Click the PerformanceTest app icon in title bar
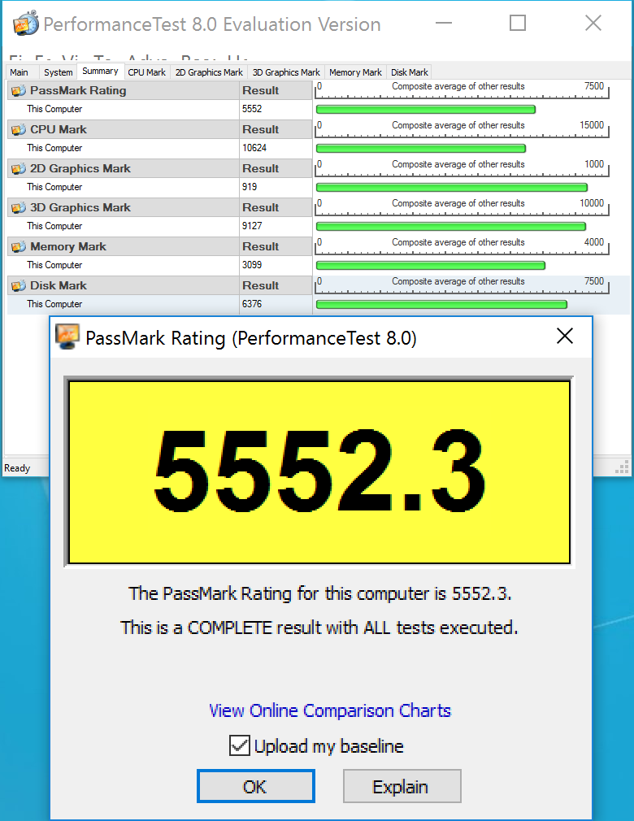The image size is (634, 821). coord(25,24)
